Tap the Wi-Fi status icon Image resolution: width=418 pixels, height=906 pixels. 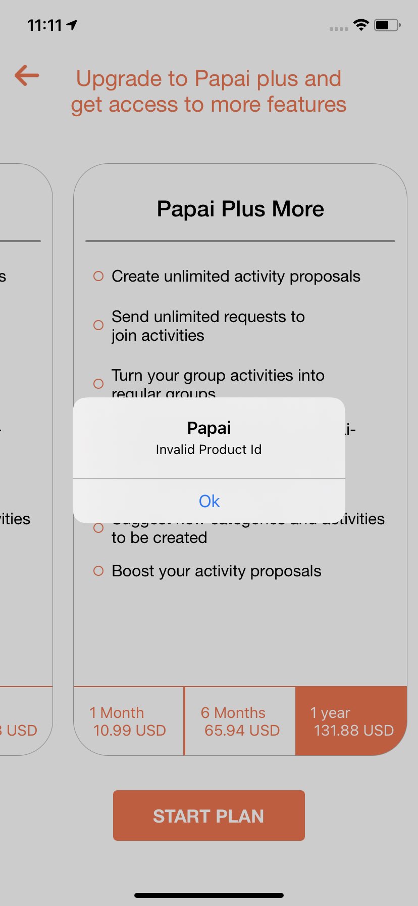(361, 24)
